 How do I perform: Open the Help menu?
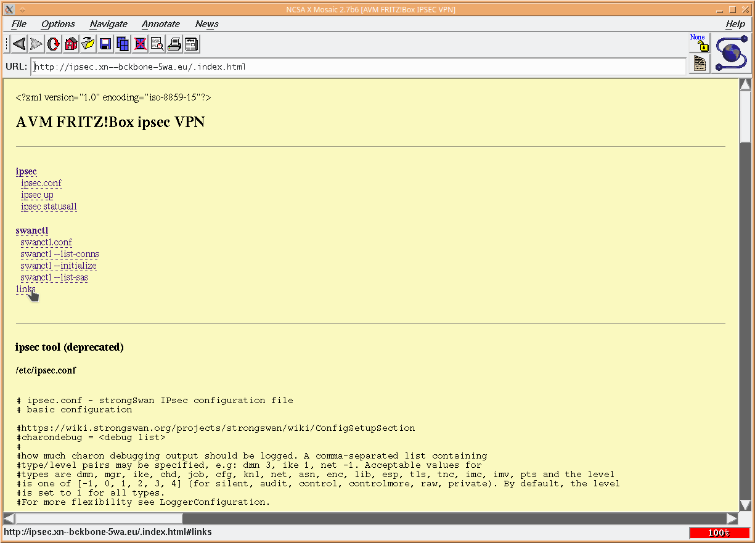(735, 24)
